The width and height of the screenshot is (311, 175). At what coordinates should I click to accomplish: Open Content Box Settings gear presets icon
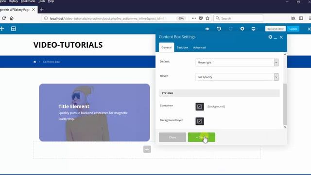[x=270, y=37]
